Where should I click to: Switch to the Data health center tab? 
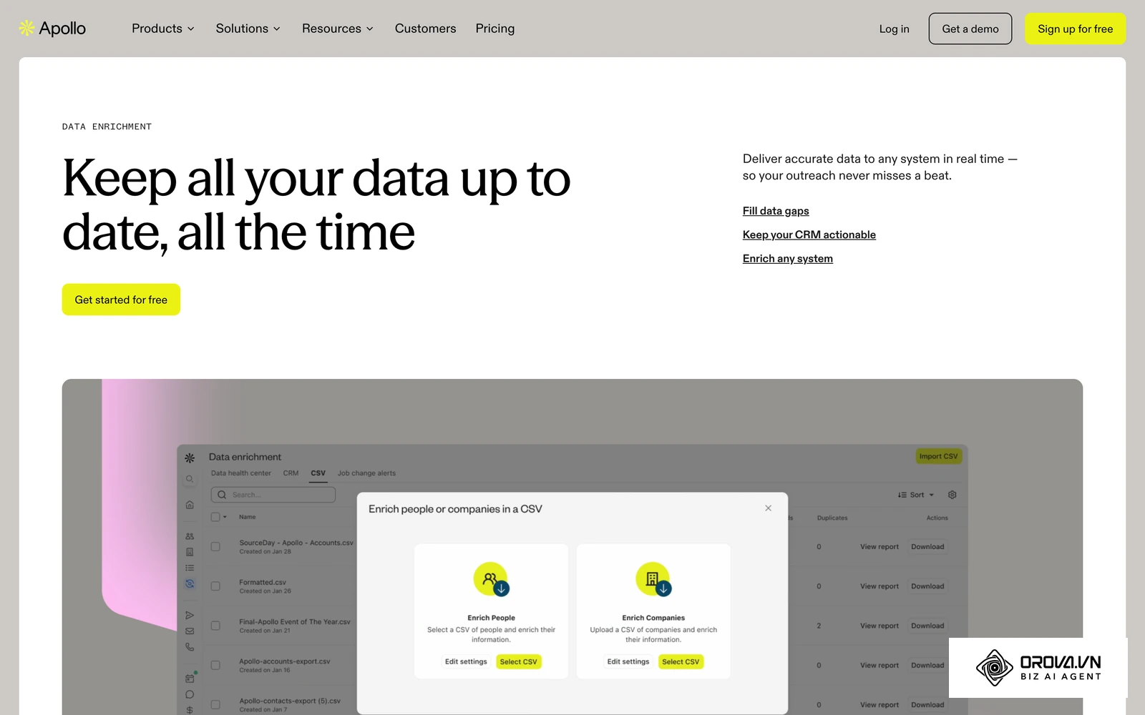click(241, 473)
